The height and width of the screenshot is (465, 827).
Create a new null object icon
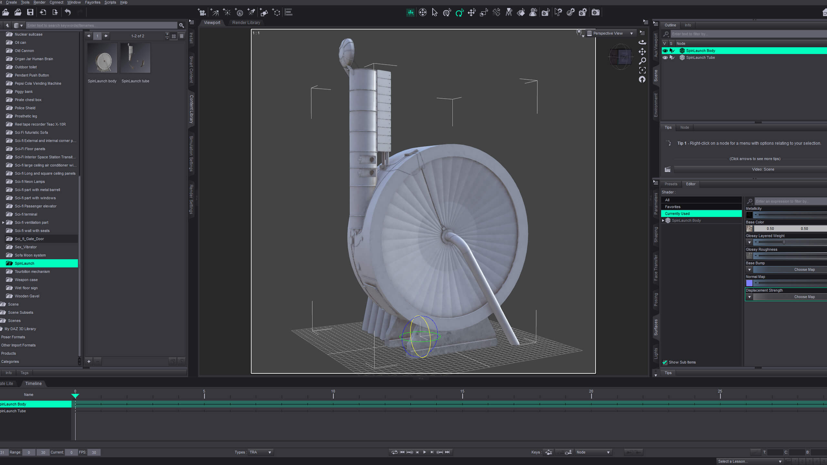coord(276,12)
